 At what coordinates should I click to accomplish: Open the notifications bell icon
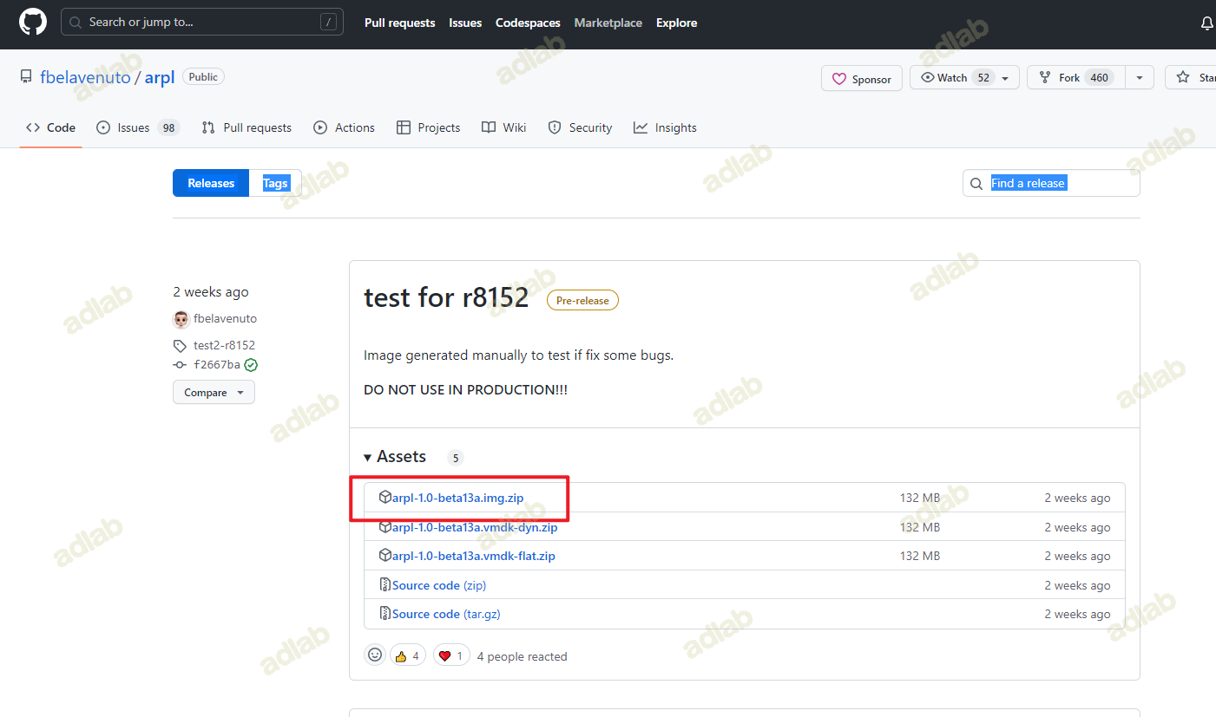(x=1206, y=23)
